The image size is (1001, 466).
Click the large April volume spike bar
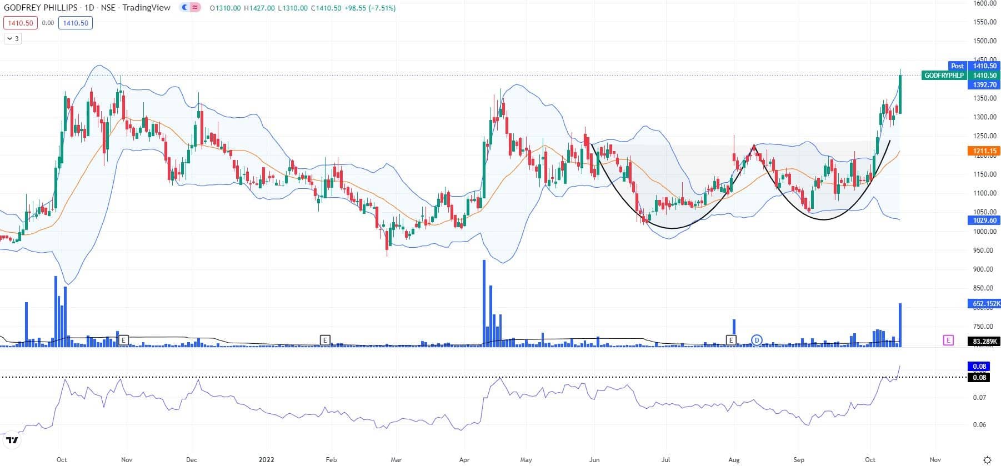484,303
